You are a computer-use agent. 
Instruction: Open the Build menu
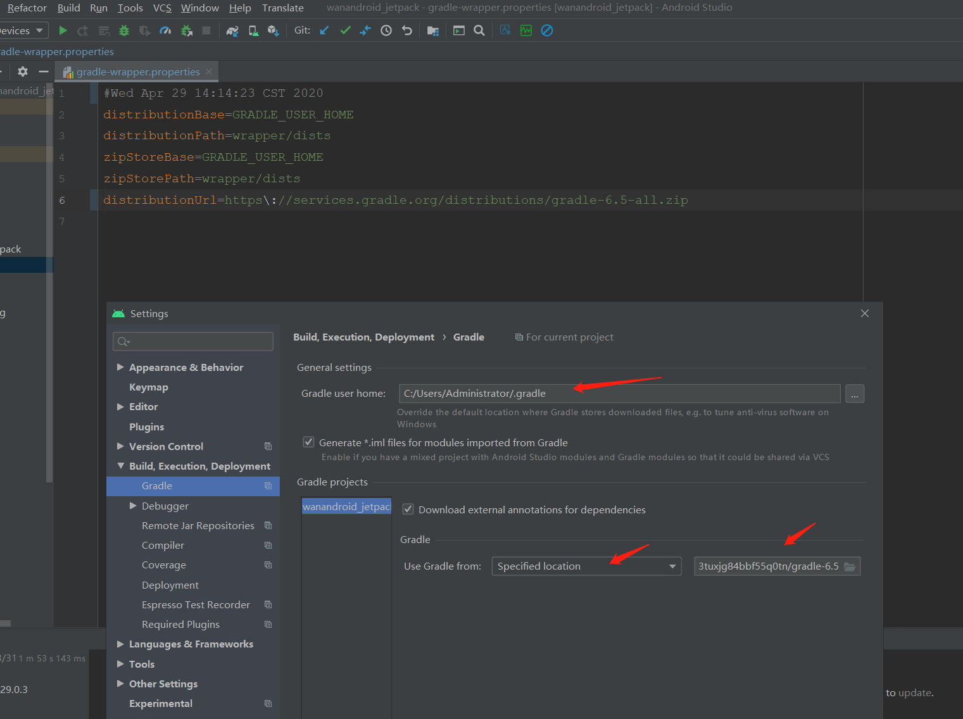(x=68, y=8)
